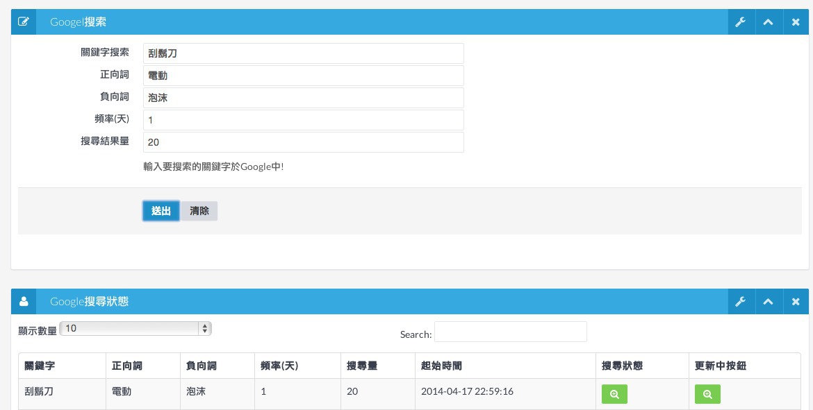This screenshot has height=410, width=813.
Task: Open wrench settings in Google搜尋狀態 panel
Action: (x=741, y=301)
